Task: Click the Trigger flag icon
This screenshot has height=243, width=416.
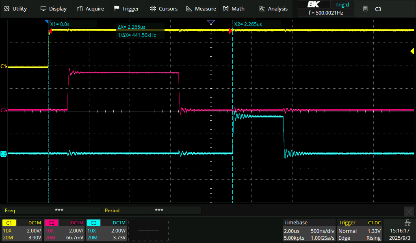Action: (117, 9)
